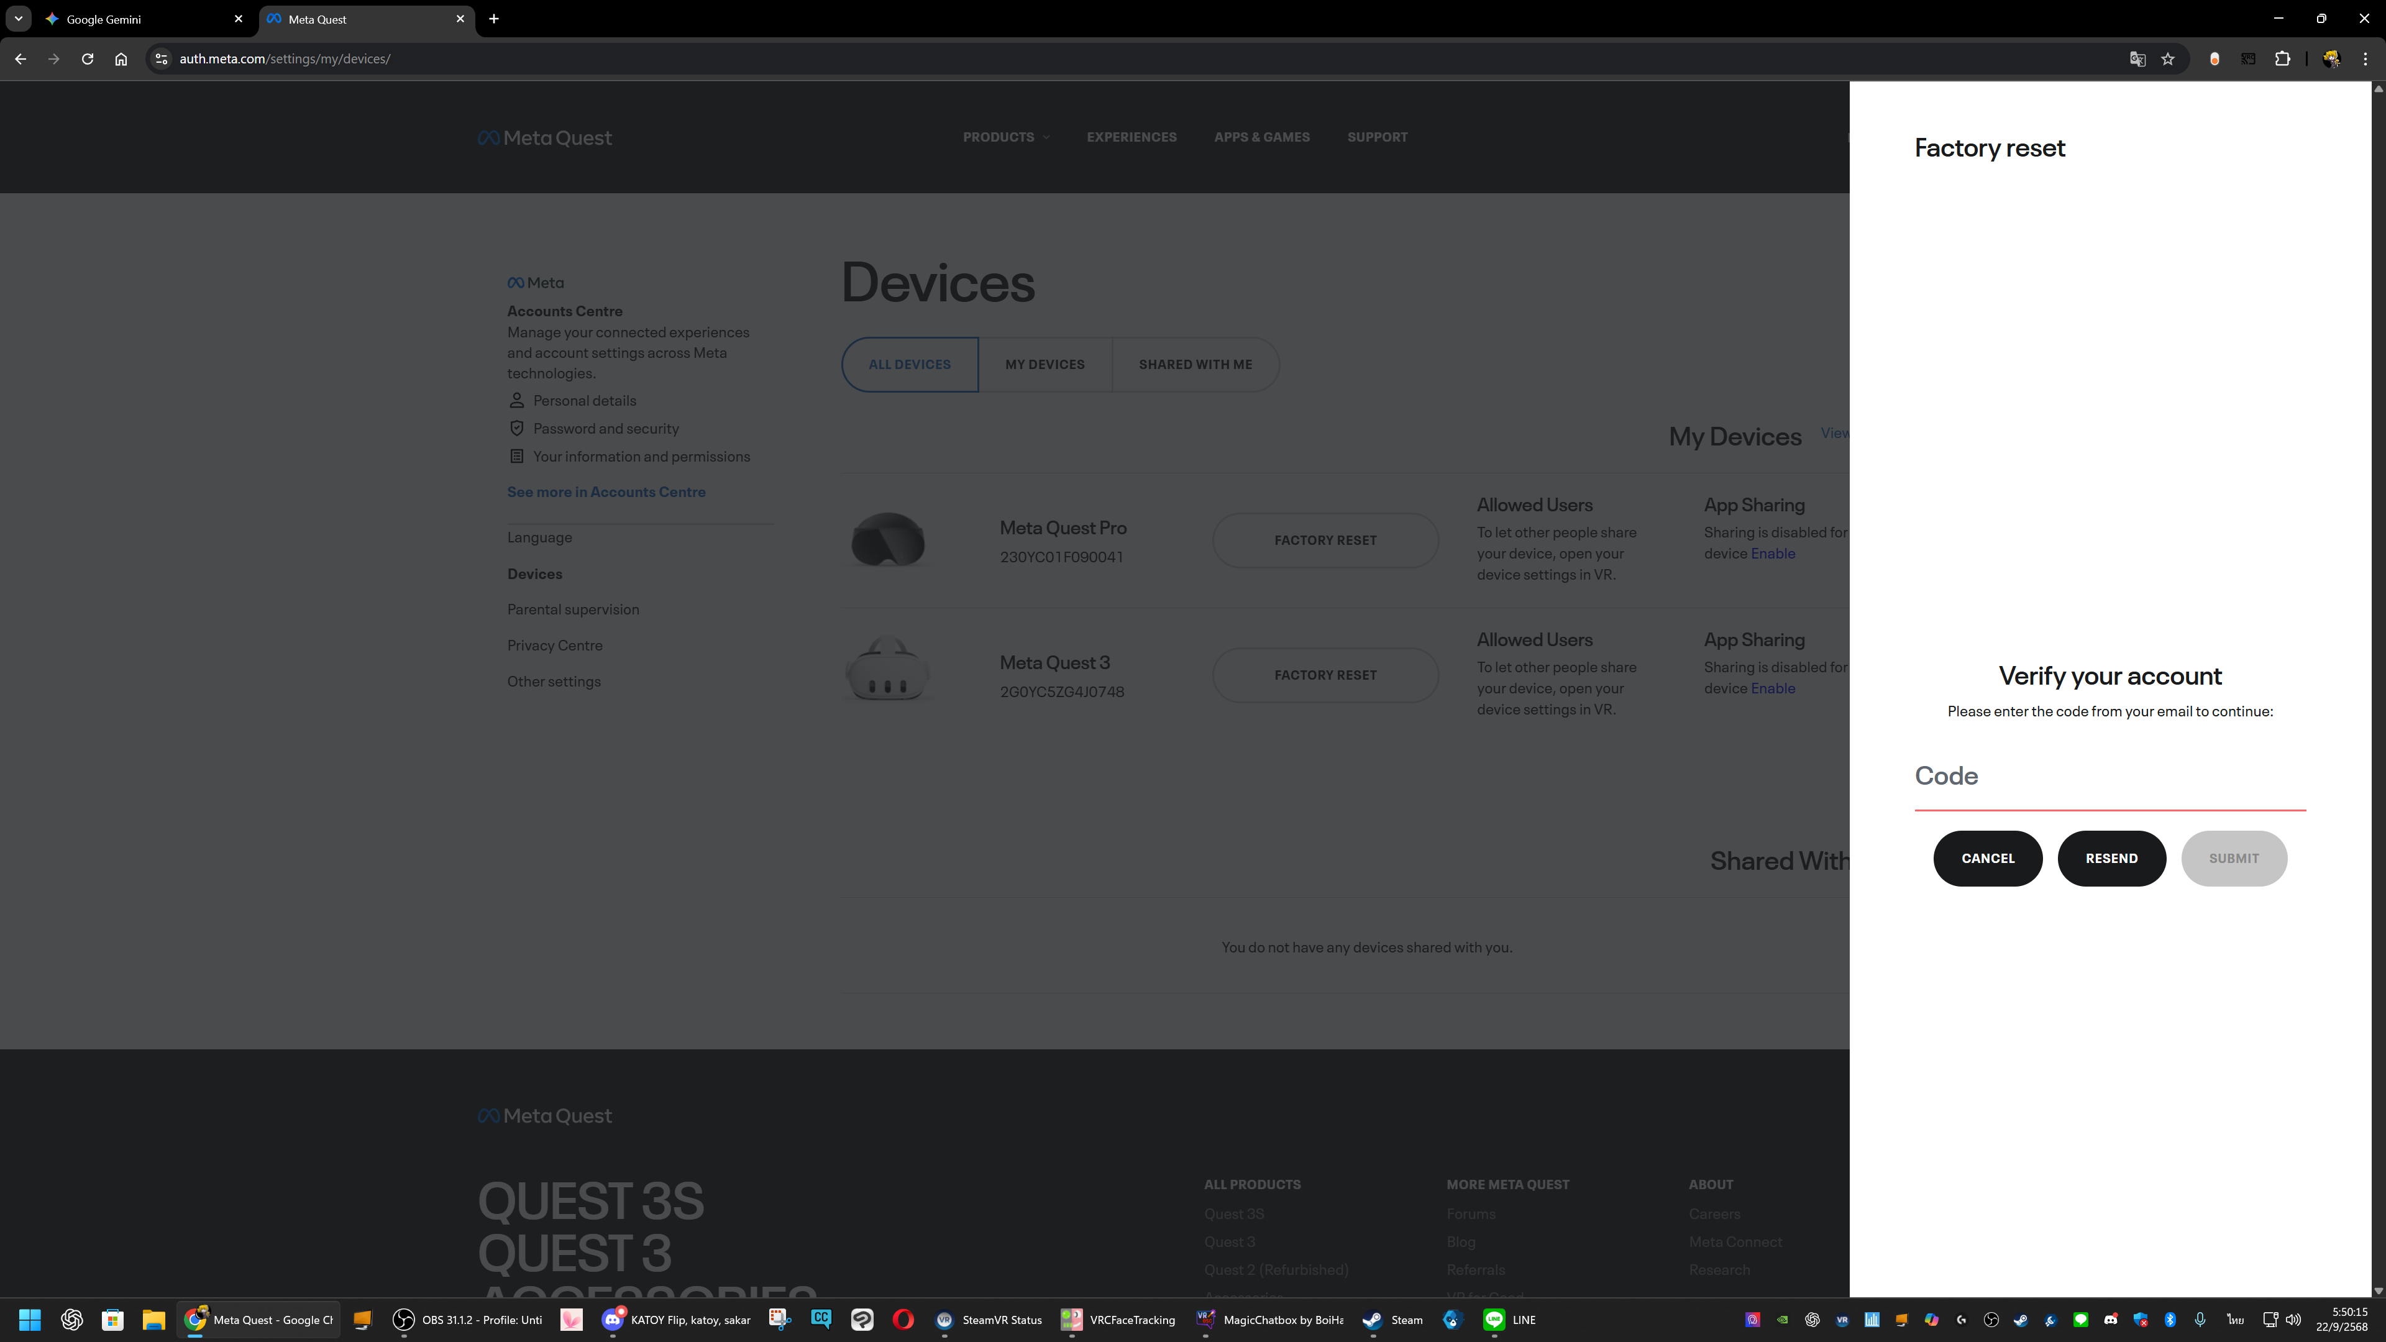
Task: Bookmark this page with the star icon
Action: click(x=2169, y=58)
